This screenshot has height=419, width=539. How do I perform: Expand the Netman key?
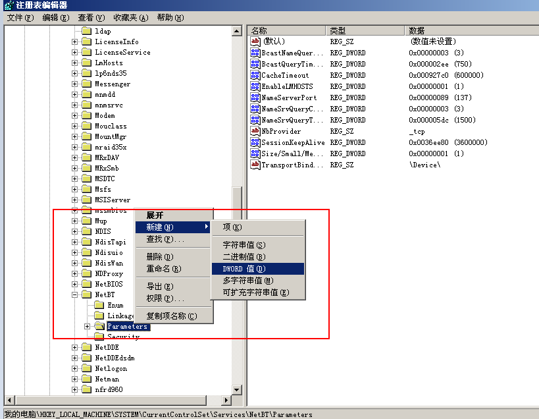pos(74,379)
